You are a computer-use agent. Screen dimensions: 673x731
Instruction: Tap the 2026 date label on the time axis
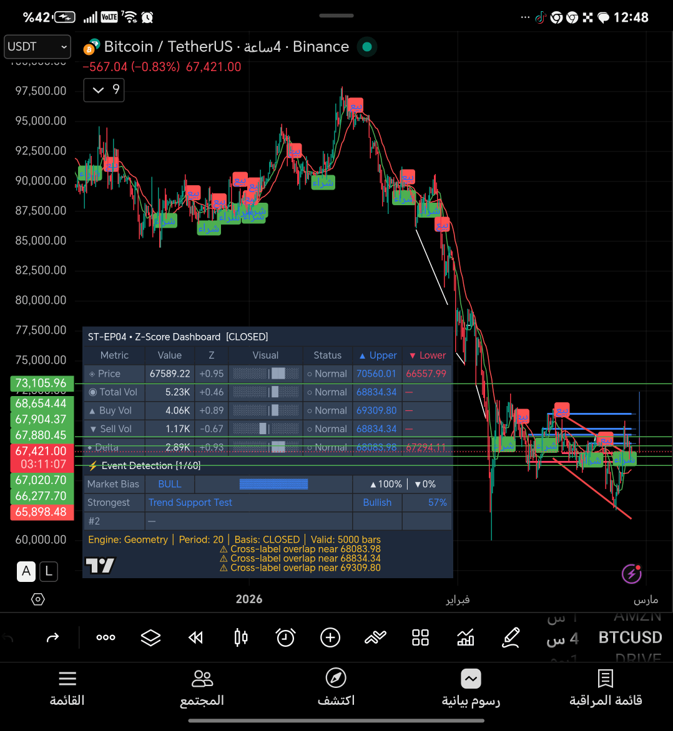pos(249,599)
